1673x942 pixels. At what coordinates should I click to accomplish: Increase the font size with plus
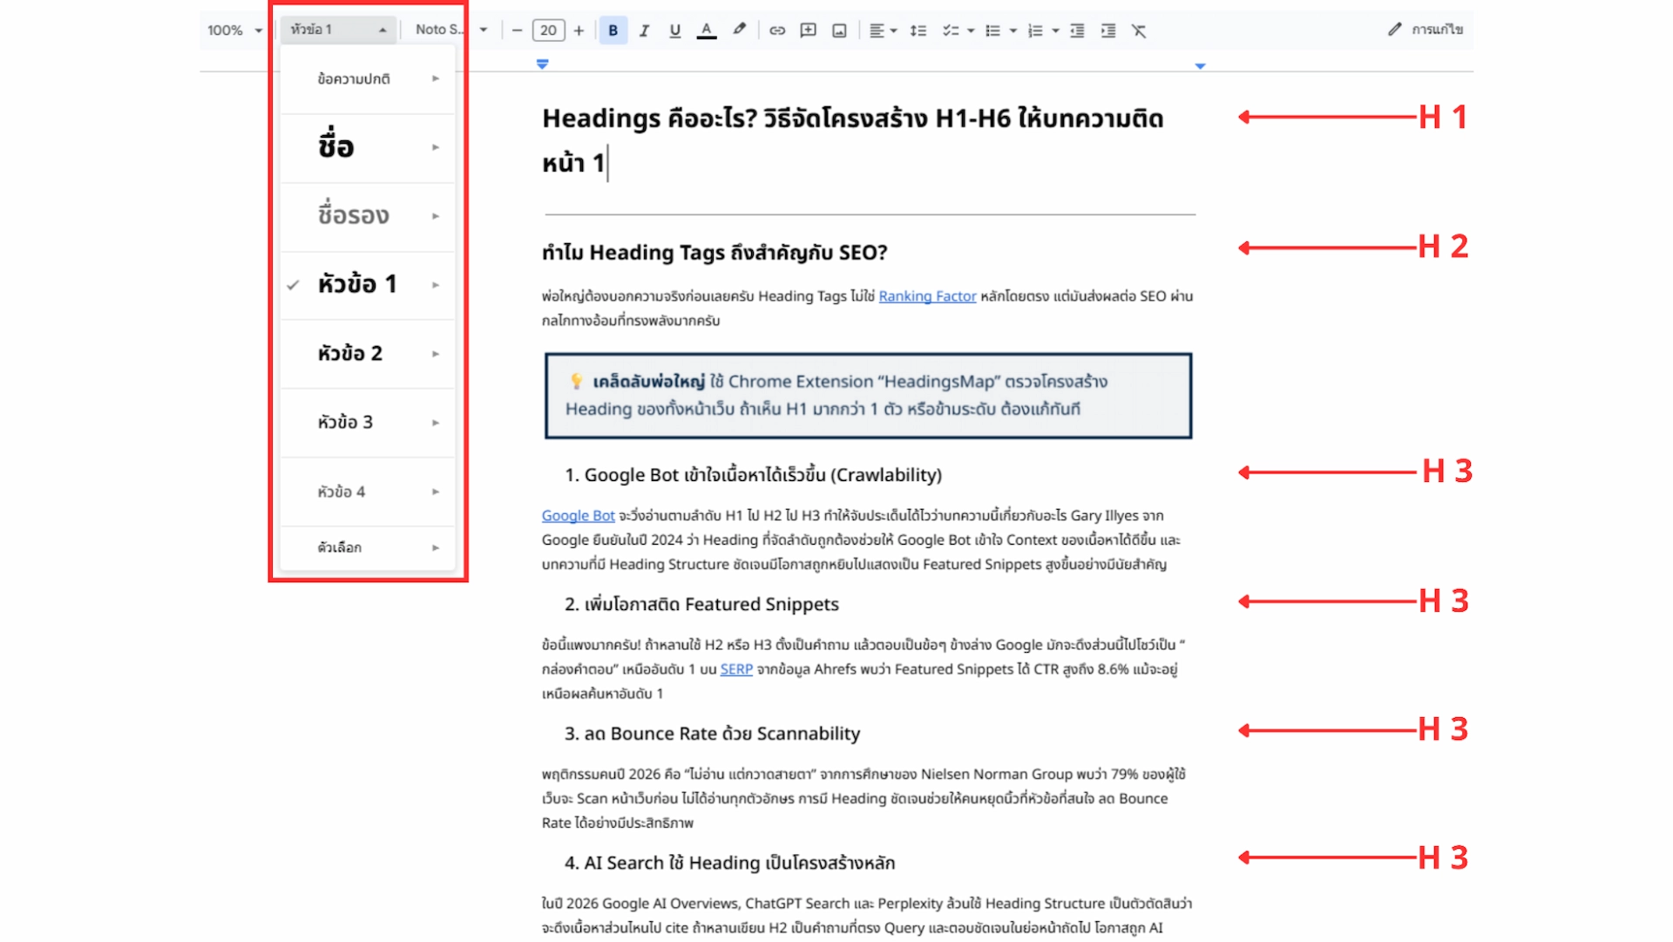point(579,30)
